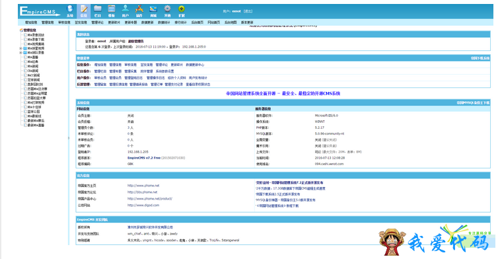
Task: Open 增加信息 in the top submenu bar
Action: [31, 22]
